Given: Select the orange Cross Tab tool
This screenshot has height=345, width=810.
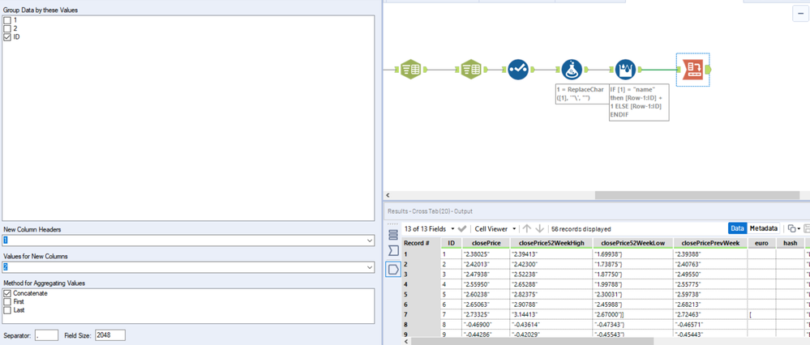Looking at the screenshot, I should tap(692, 70).
